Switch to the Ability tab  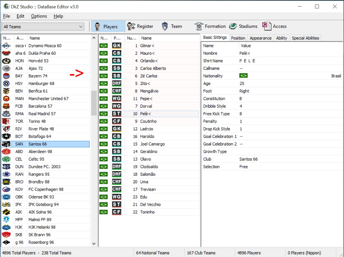[x=281, y=38]
